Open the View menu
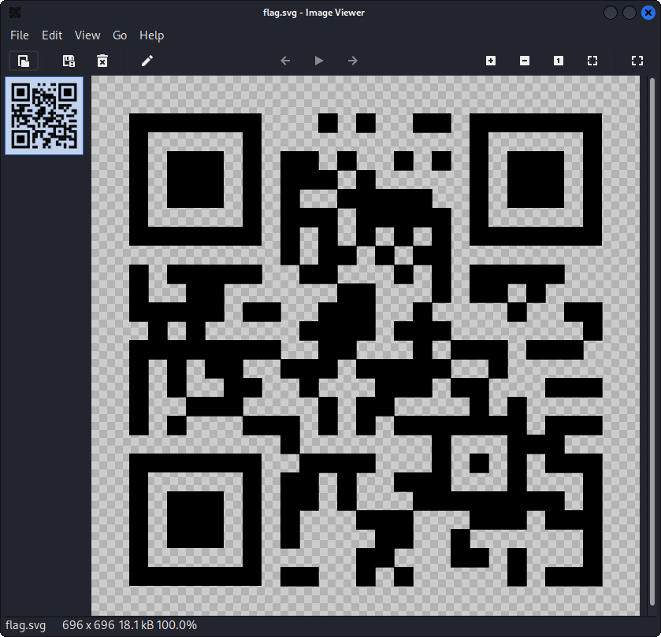The height and width of the screenshot is (637, 661). (87, 35)
